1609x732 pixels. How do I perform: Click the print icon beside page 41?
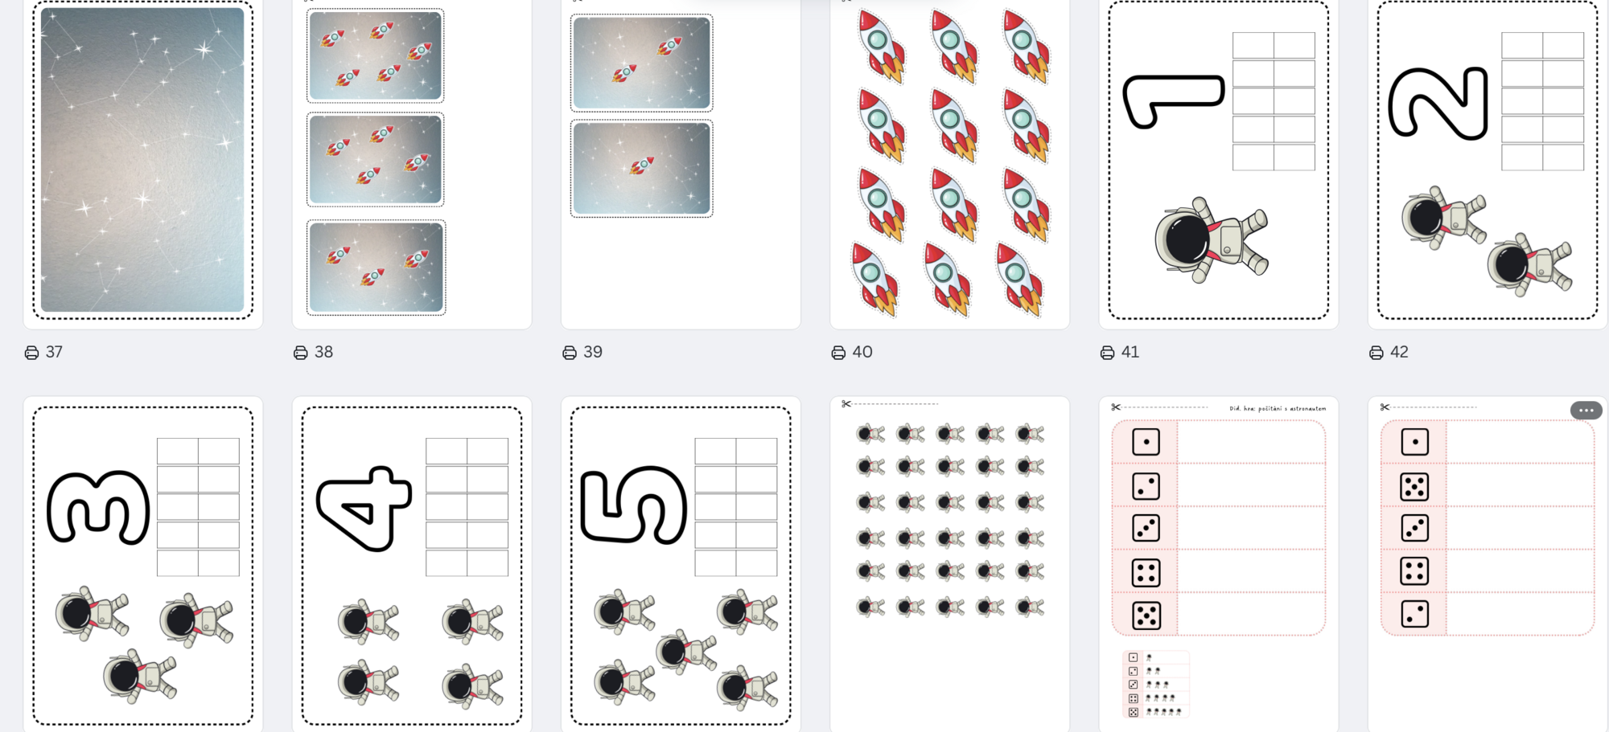(x=1107, y=353)
